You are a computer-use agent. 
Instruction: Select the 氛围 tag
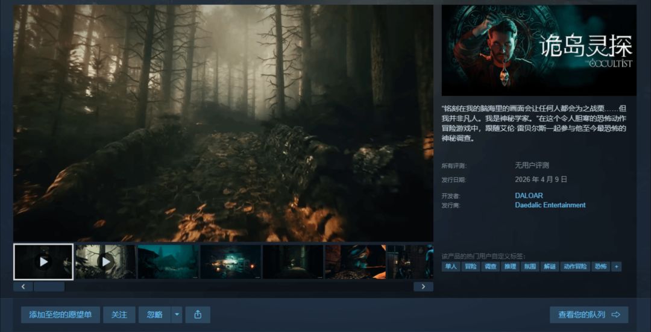(x=530, y=266)
